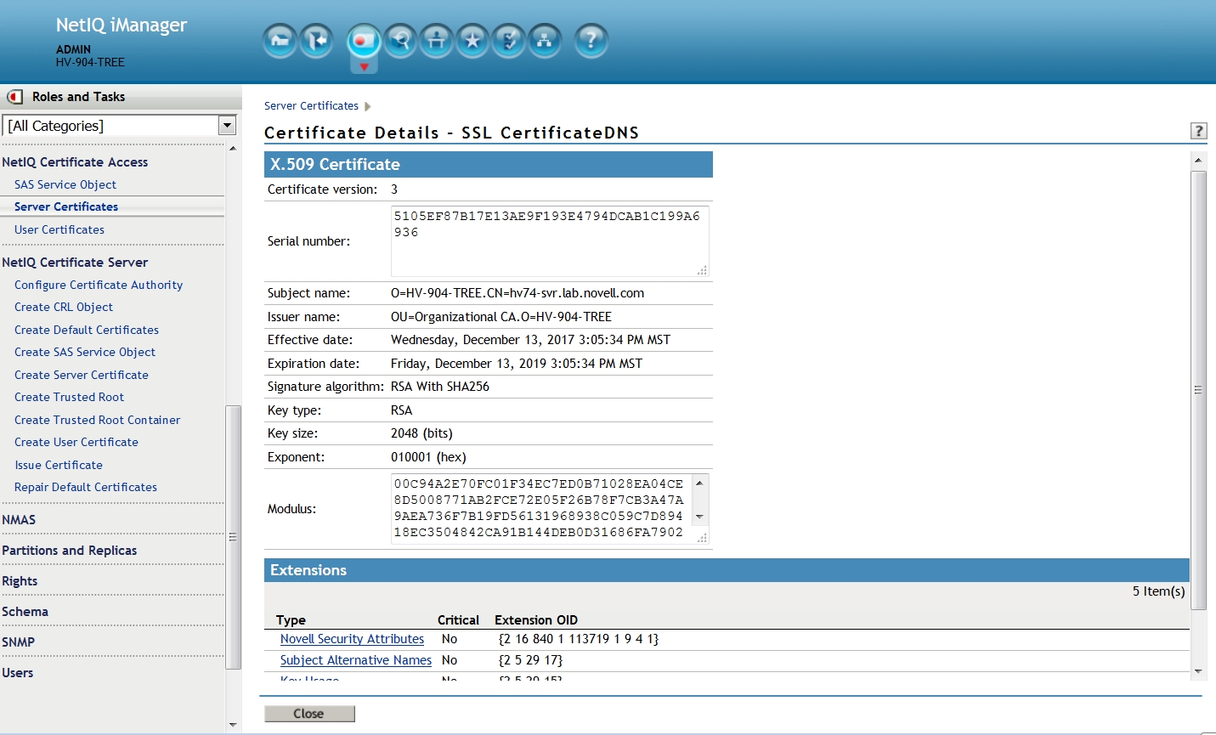Click the Critical column header
Image resolution: width=1216 pixels, height=735 pixels.
pyautogui.click(x=458, y=620)
